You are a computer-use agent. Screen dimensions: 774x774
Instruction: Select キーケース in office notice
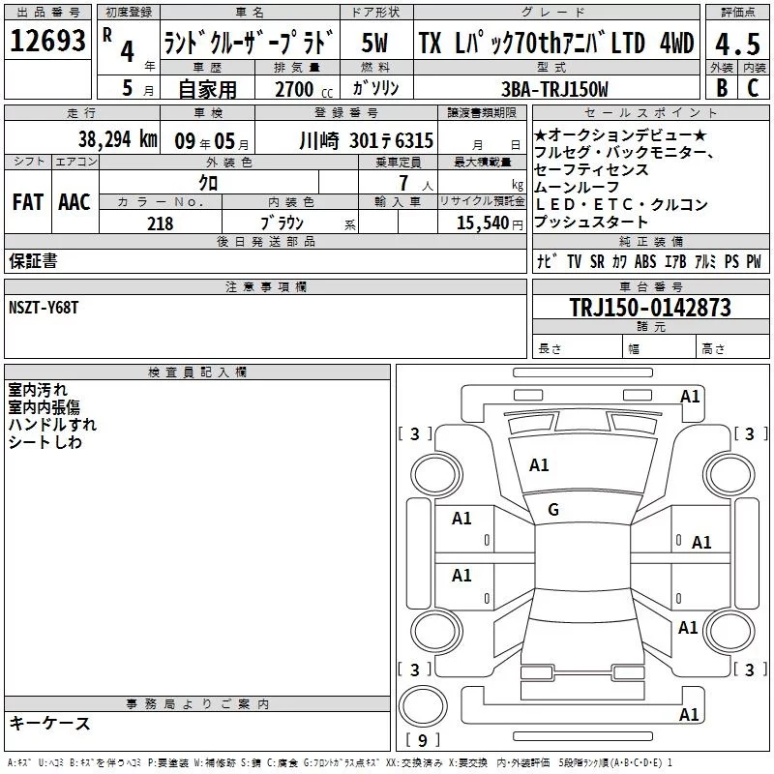tap(49, 723)
